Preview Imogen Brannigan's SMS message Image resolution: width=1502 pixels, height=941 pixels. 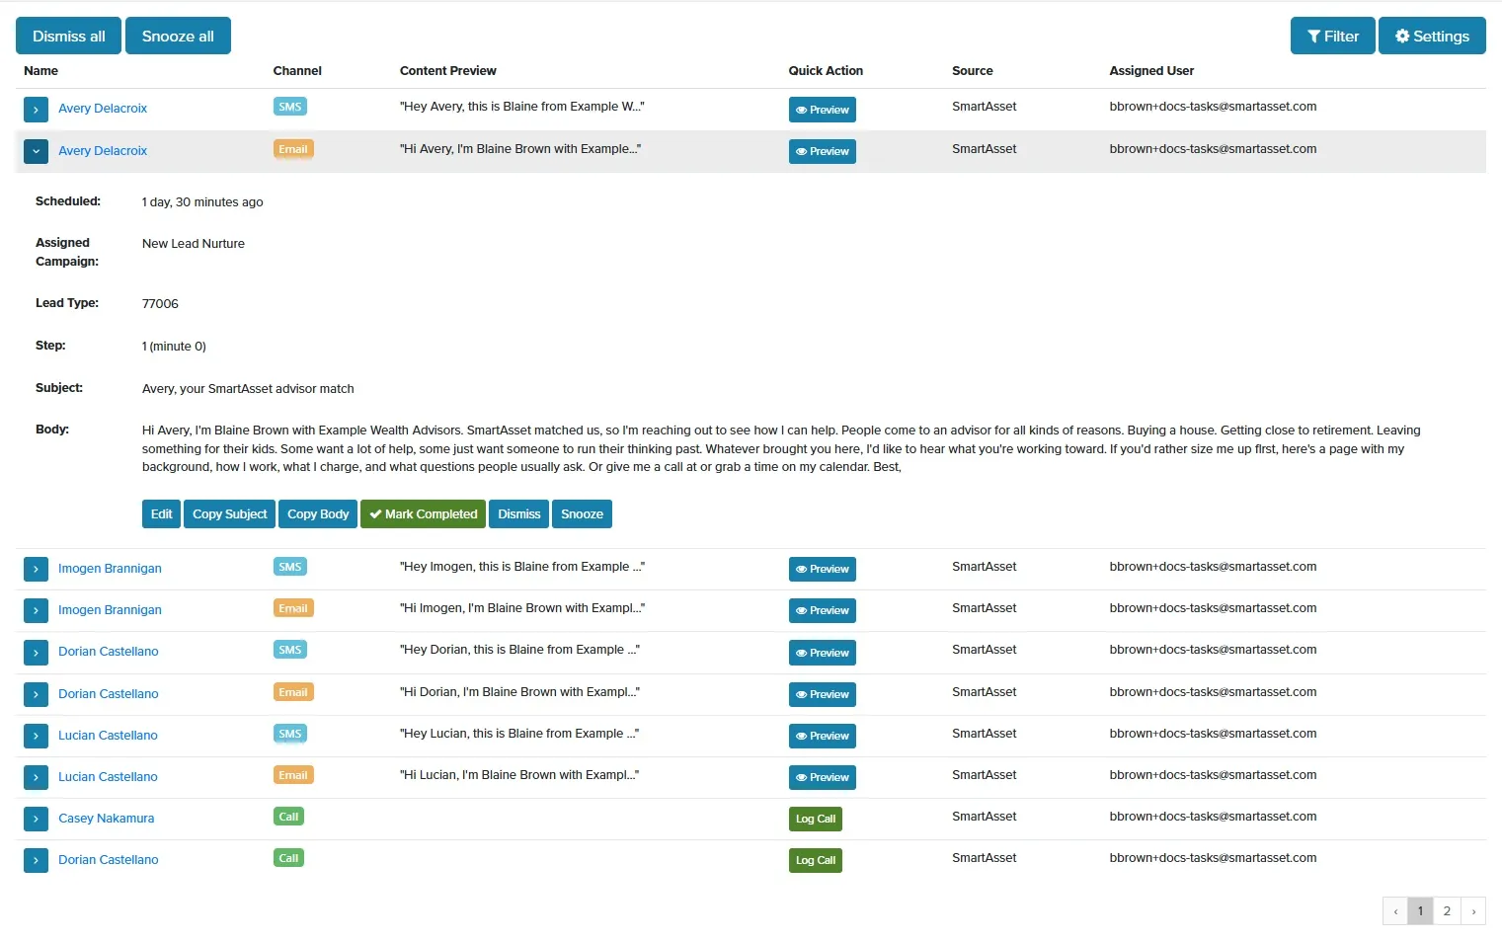point(823,569)
